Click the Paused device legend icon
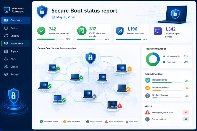Image resolution: width=197 pixels, height=131 pixels. click(127, 122)
